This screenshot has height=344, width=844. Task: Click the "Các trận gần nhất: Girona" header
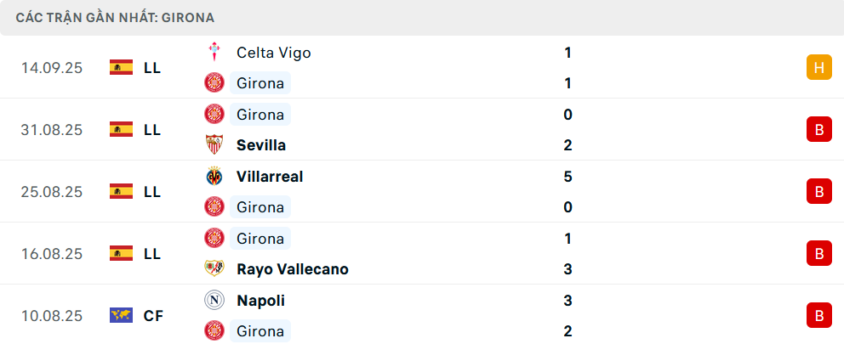click(115, 17)
